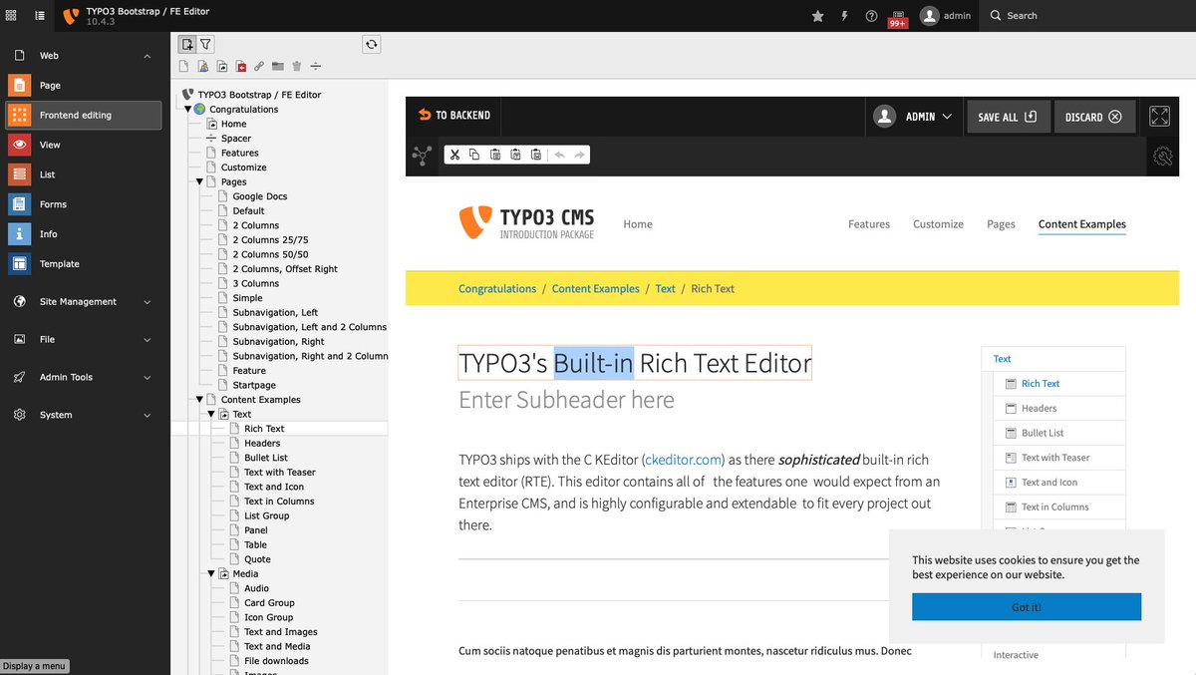Collapse the Pages tree node

199,182
